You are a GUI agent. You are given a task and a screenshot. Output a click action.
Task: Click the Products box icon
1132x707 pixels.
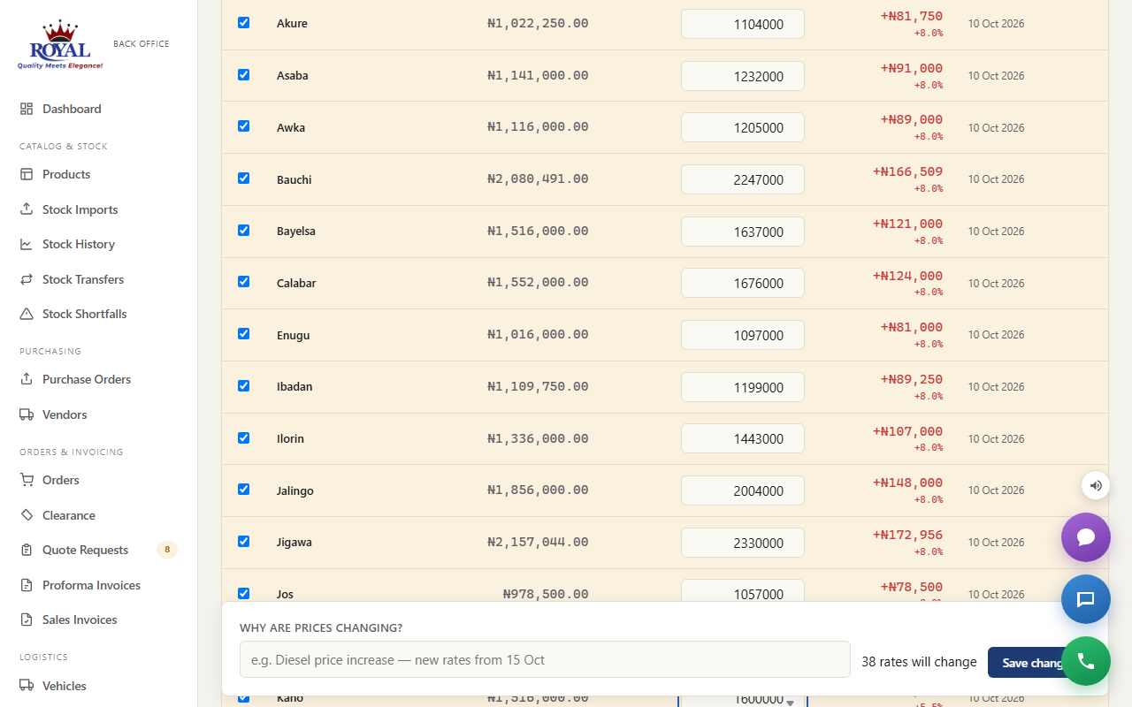click(x=27, y=174)
